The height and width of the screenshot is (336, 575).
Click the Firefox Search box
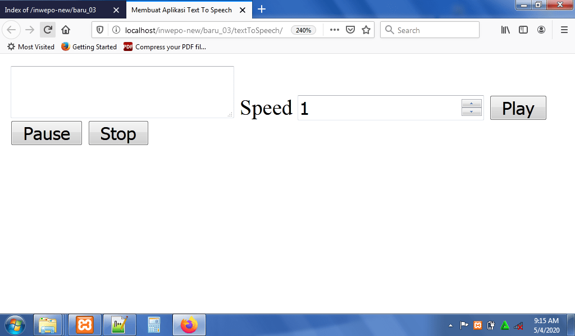click(430, 30)
